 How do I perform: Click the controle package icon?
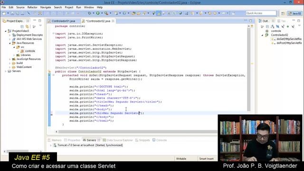pos(22,51)
